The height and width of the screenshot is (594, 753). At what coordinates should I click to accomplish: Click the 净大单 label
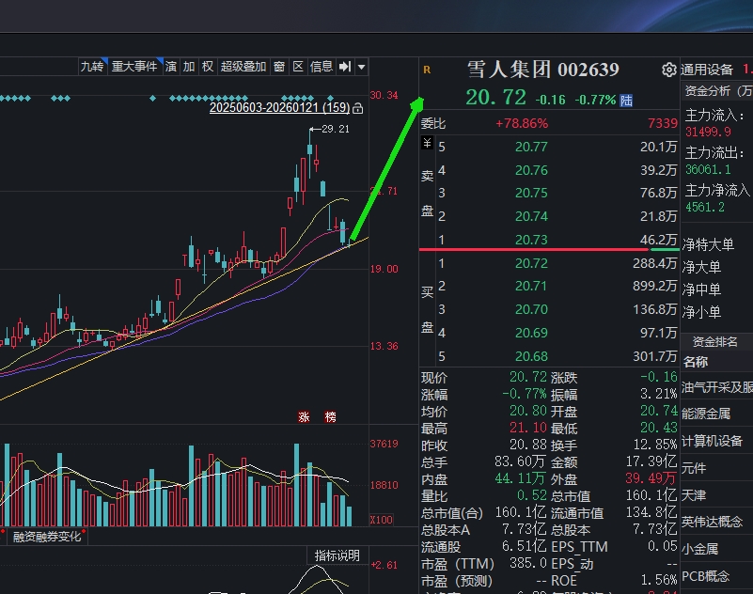tap(701, 268)
